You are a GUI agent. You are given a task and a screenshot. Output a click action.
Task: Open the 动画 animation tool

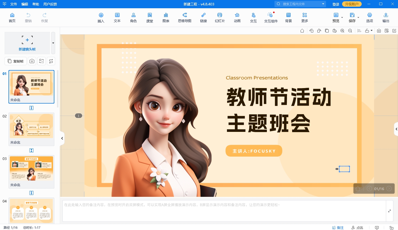point(237,18)
